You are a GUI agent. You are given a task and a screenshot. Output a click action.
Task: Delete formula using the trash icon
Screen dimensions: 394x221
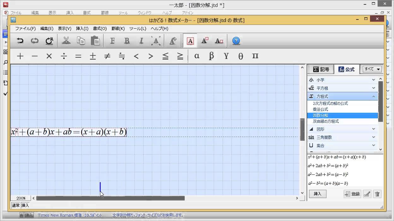[x=377, y=194]
